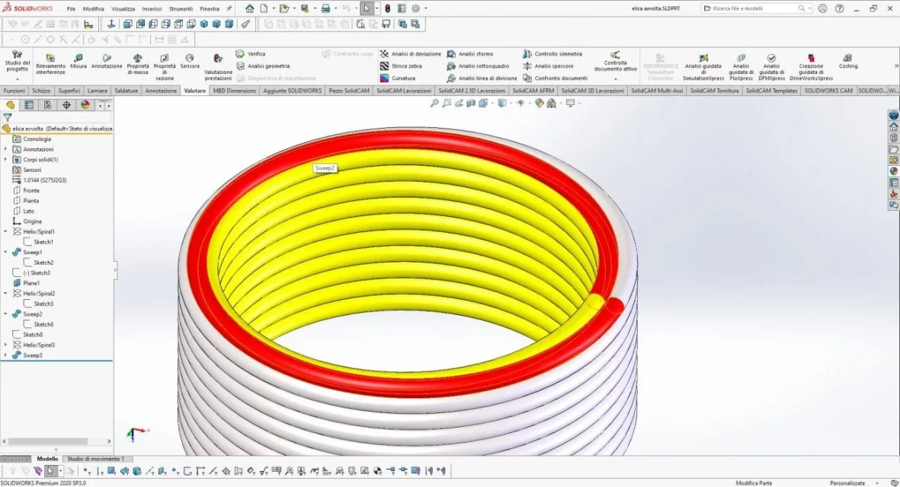Open the PropertyManager panel tab icon
900x487 pixels.
tap(29, 106)
